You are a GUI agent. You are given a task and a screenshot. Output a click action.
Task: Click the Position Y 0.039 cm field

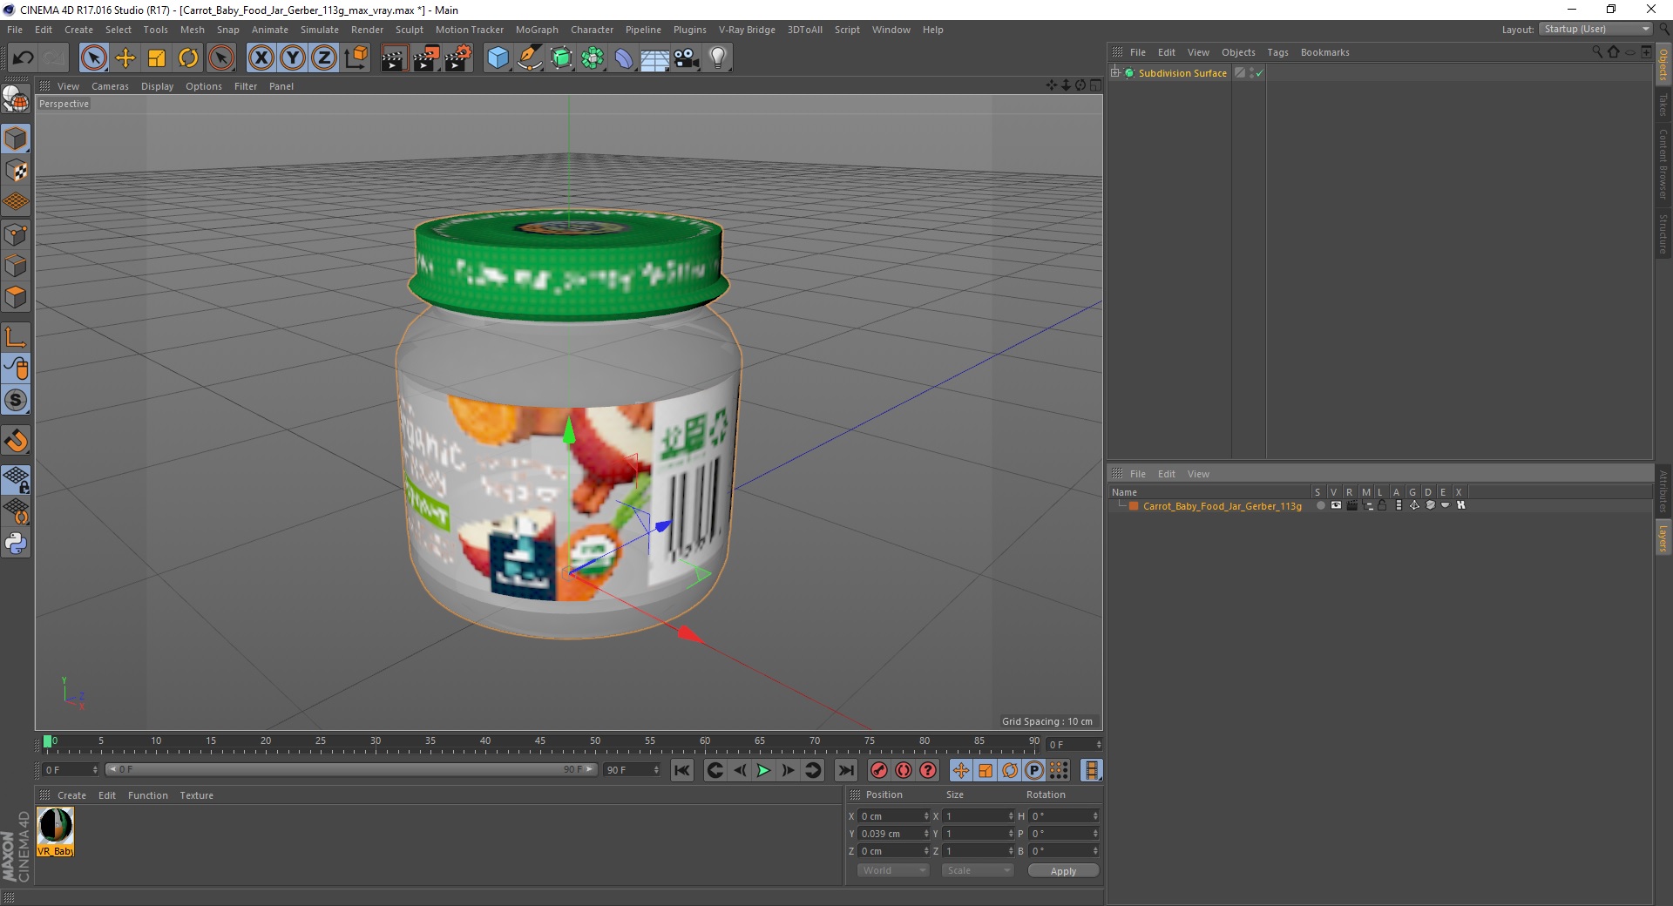[x=894, y=834]
